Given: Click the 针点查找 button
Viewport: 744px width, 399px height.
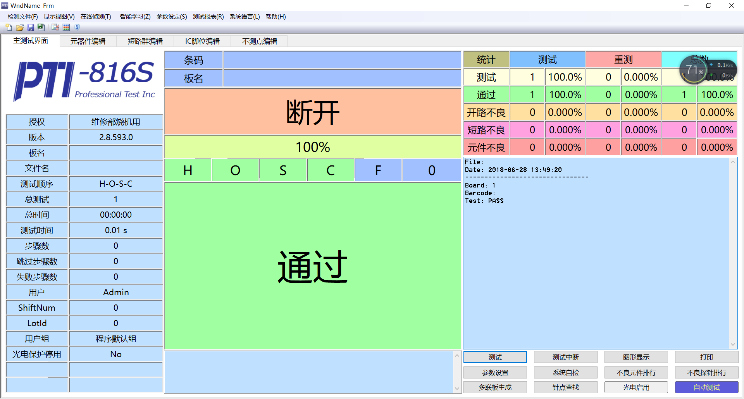Looking at the screenshot, I should (x=566, y=387).
